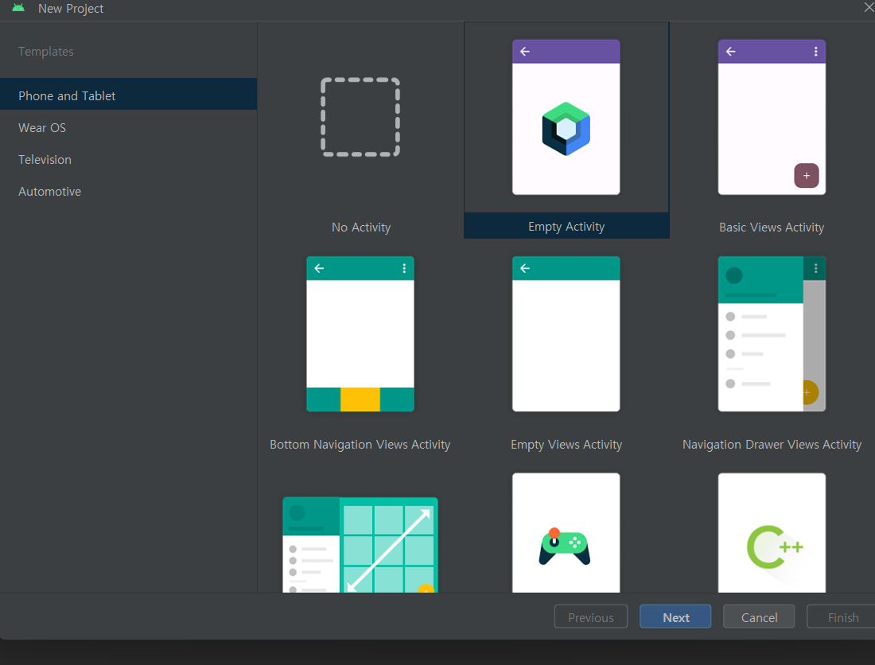Cancel the New Project wizard

(759, 616)
